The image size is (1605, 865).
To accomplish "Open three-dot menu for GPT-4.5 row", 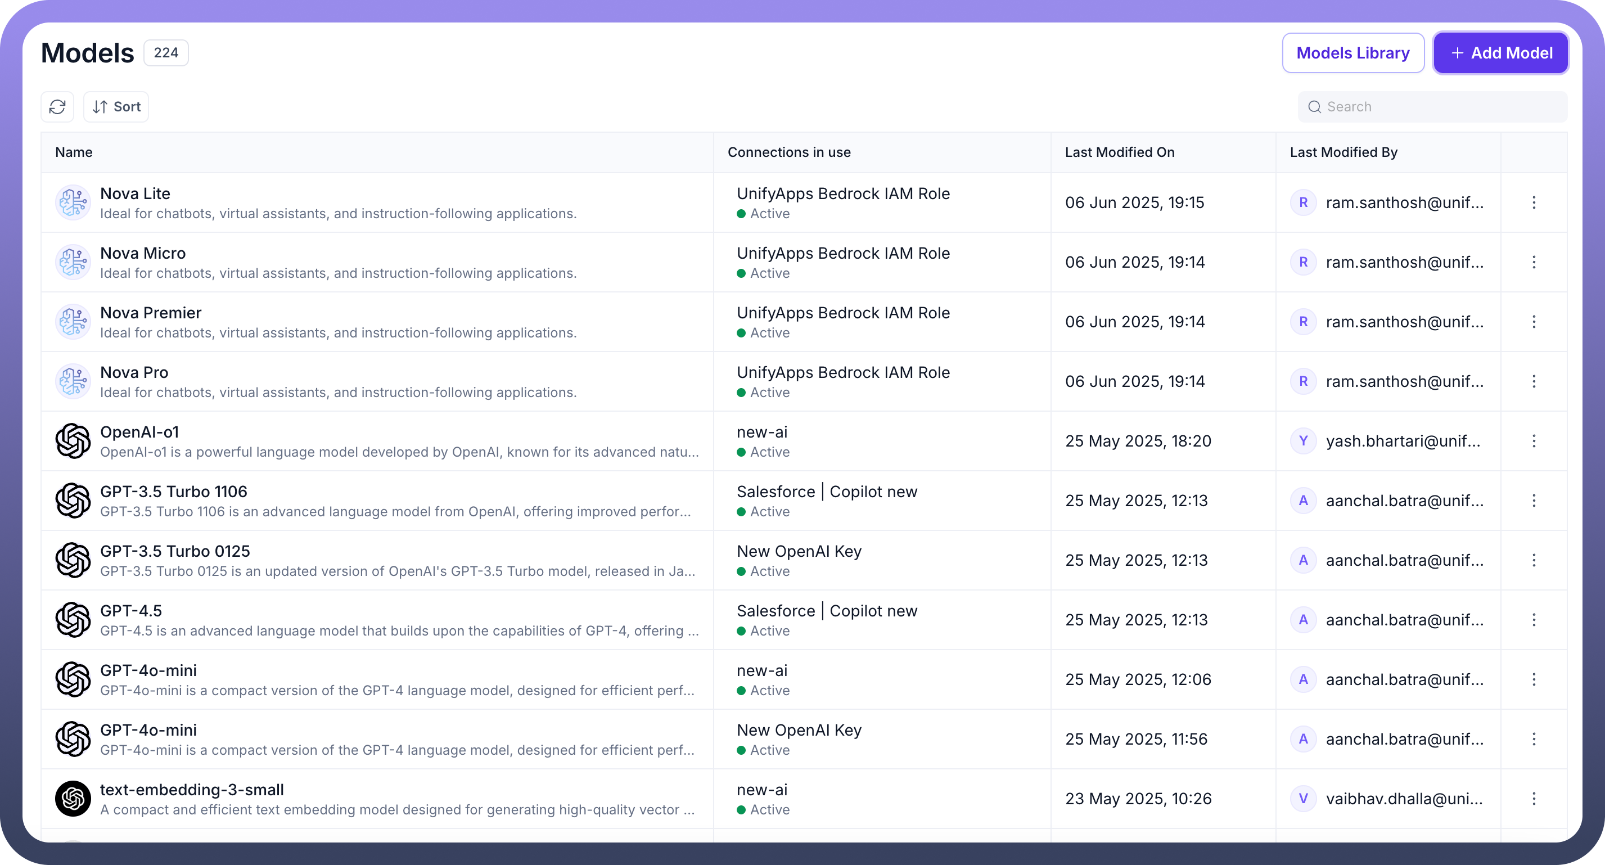I will click(x=1534, y=620).
